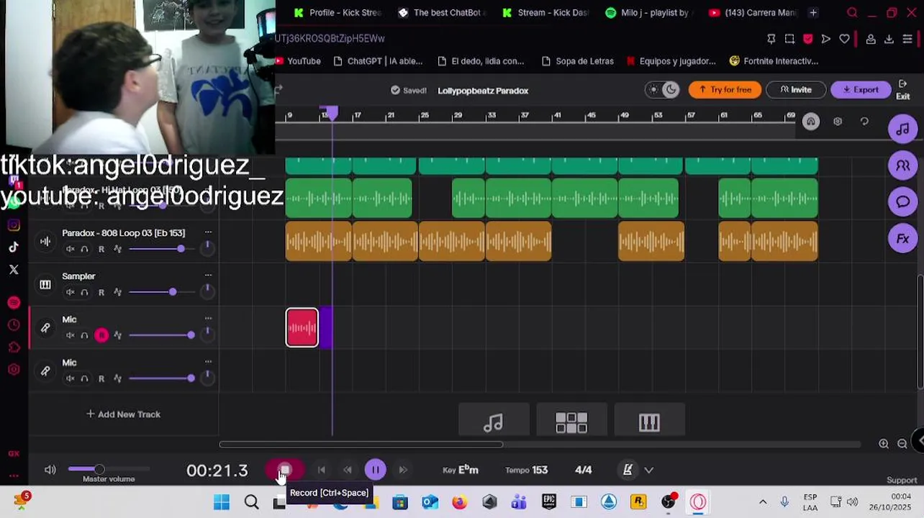Open the sounds library purple note button
The width and height of the screenshot is (924, 518).
(902, 129)
